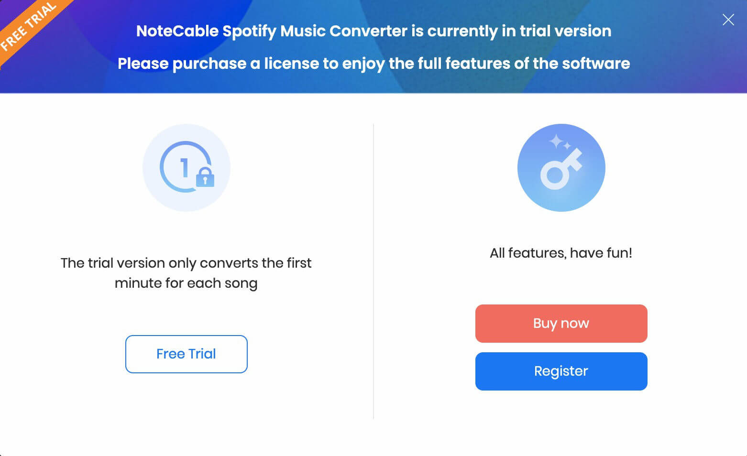
Task: Click 'The trial version only converts' description
Action: click(186, 263)
